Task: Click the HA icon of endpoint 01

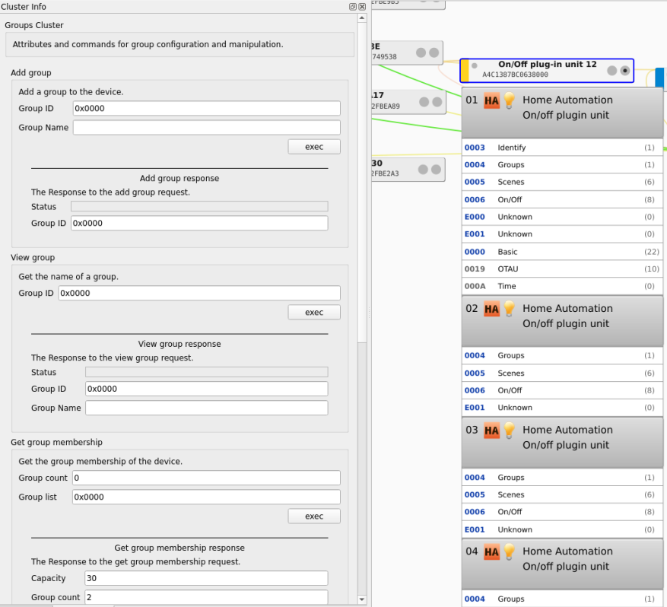Action: click(492, 101)
